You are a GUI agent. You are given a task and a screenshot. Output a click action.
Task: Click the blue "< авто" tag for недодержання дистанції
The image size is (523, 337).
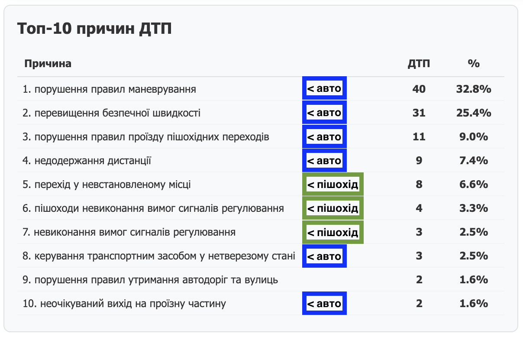point(324,161)
